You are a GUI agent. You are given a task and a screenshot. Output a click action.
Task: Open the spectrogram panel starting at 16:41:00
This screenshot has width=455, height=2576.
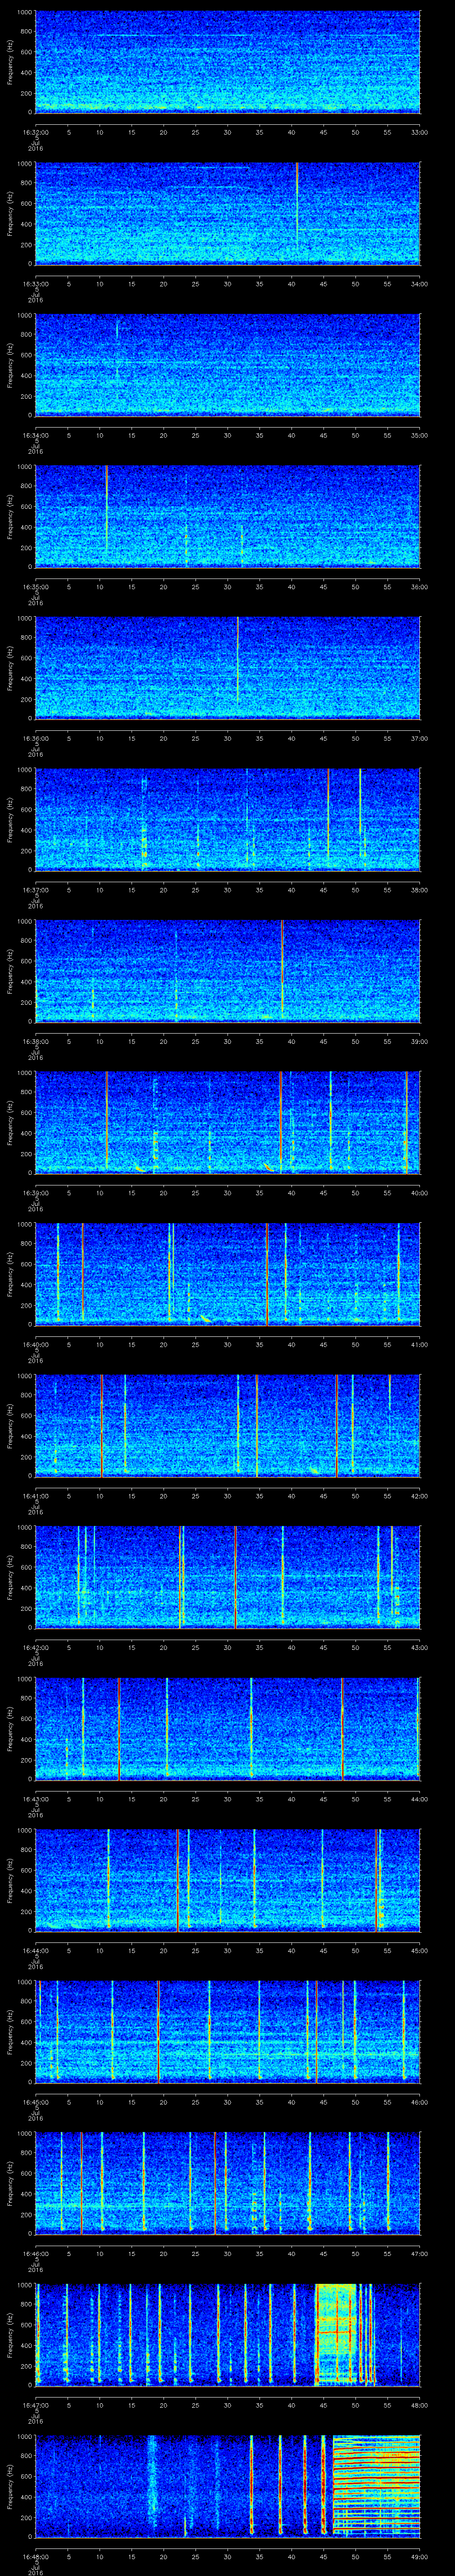coord(227,1426)
